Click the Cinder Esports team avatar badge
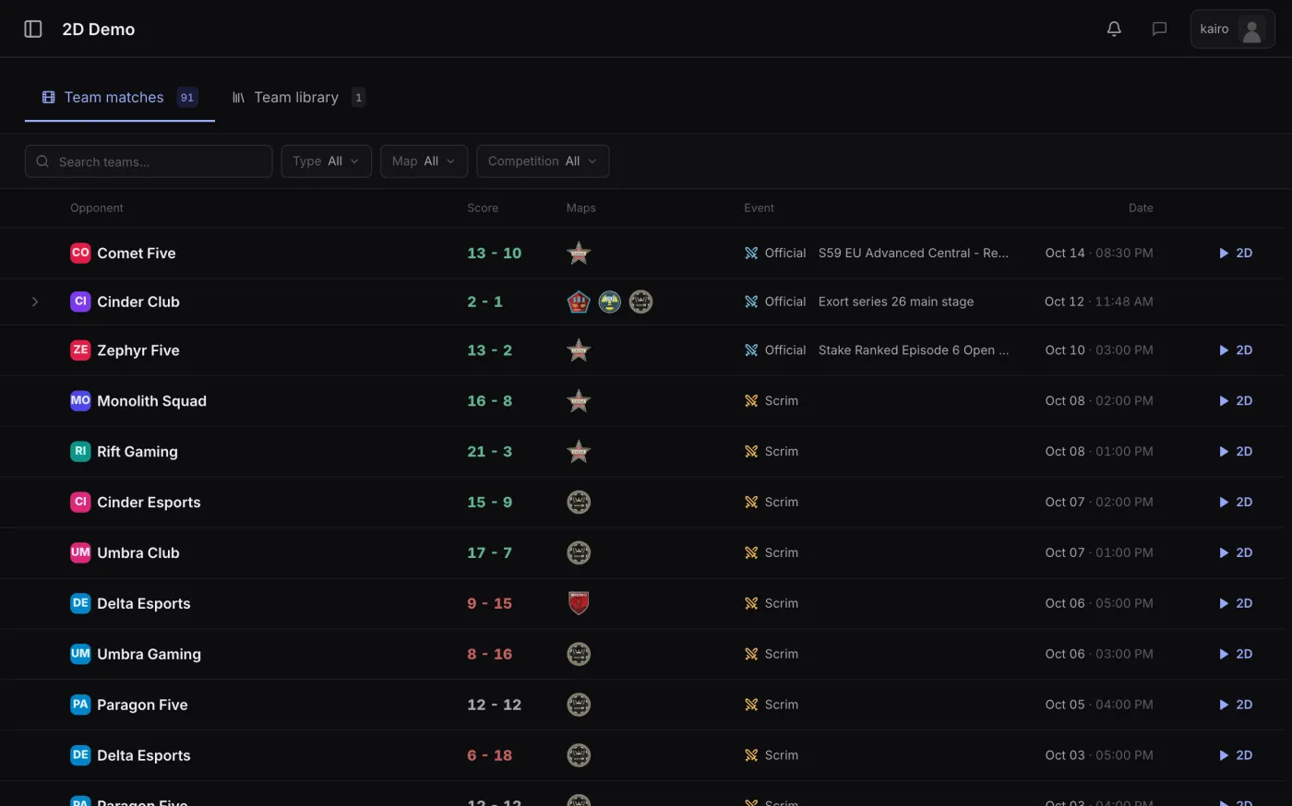This screenshot has width=1292, height=806. point(80,503)
